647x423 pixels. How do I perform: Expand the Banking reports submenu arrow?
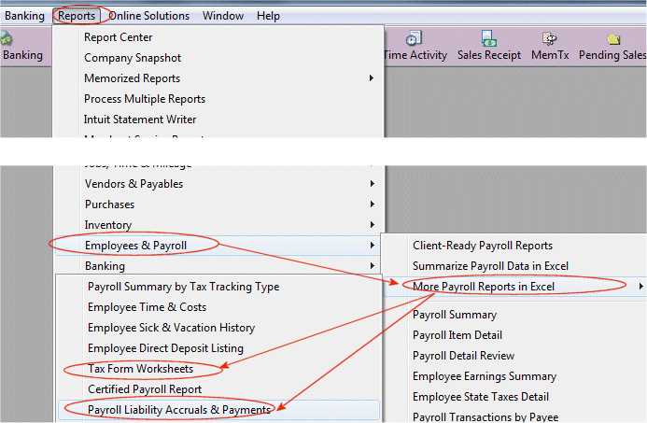[373, 266]
